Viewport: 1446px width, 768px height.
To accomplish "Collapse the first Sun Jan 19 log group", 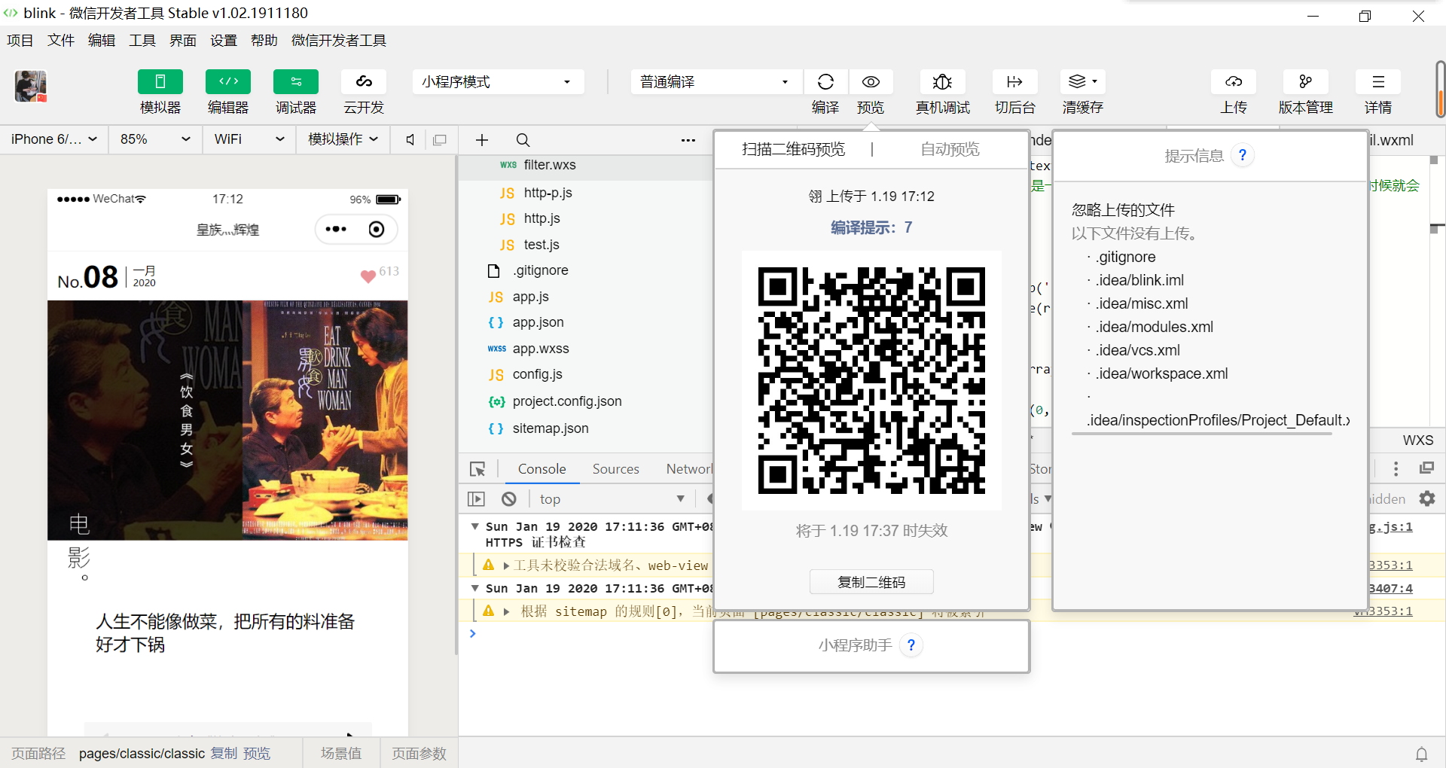I will tap(474, 526).
